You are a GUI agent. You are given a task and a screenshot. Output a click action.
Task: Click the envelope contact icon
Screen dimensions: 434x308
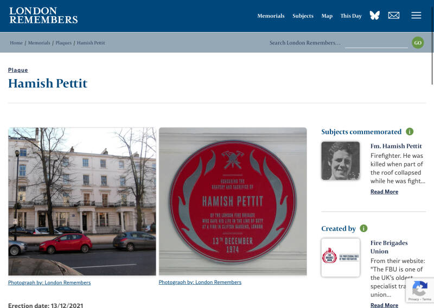[394, 16]
